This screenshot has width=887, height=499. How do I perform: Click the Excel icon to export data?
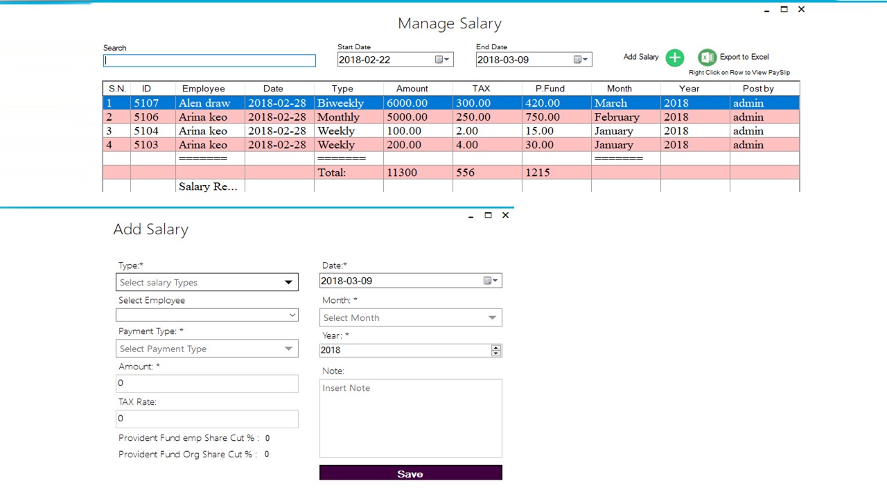(707, 58)
